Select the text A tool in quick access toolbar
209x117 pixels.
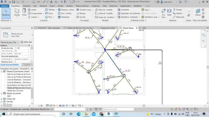click(51, 2)
